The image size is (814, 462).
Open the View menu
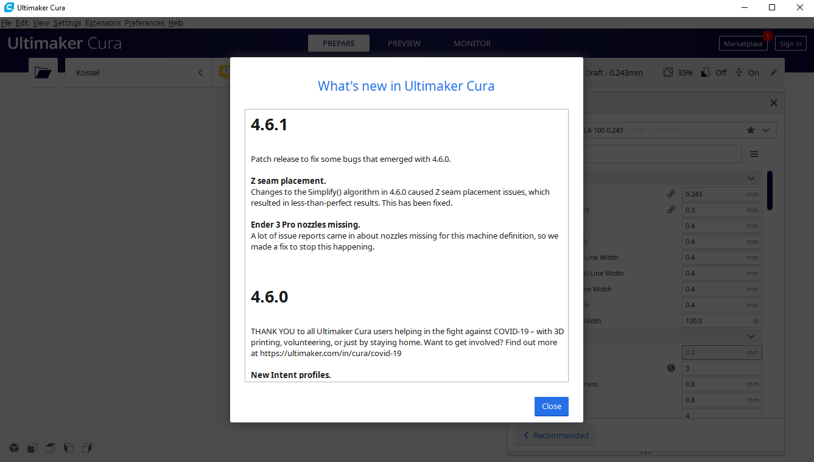(x=41, y=23)
